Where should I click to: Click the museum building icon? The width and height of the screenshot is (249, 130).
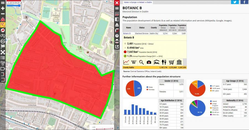pos(179,62)
